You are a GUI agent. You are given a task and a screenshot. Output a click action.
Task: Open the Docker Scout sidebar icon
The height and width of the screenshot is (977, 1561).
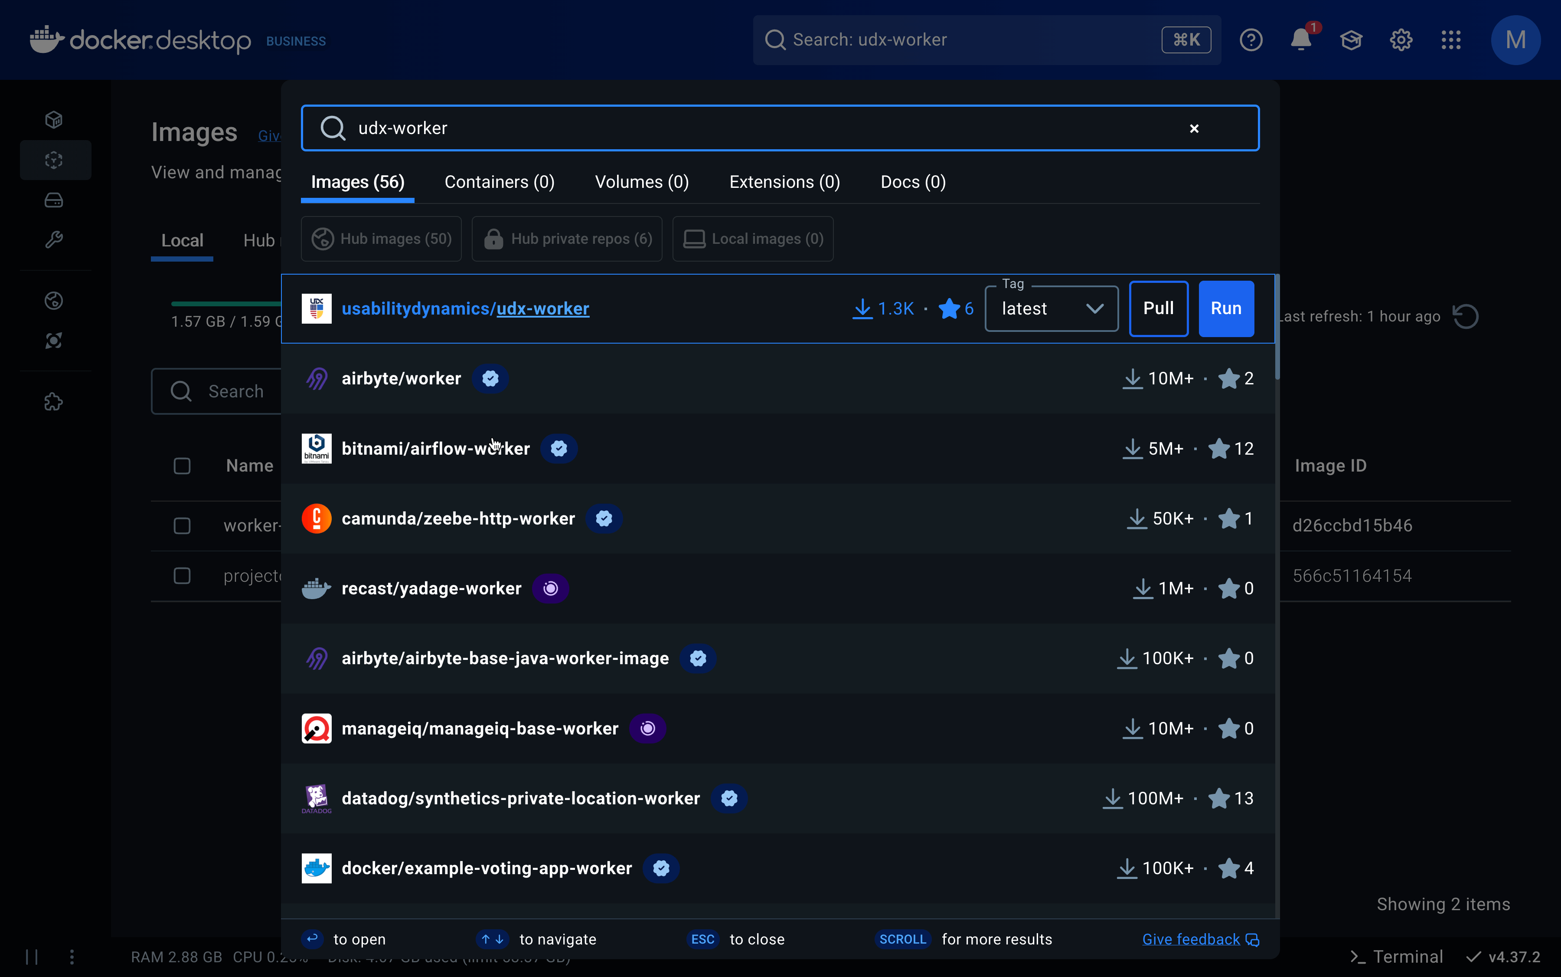(x=54, y=341)
